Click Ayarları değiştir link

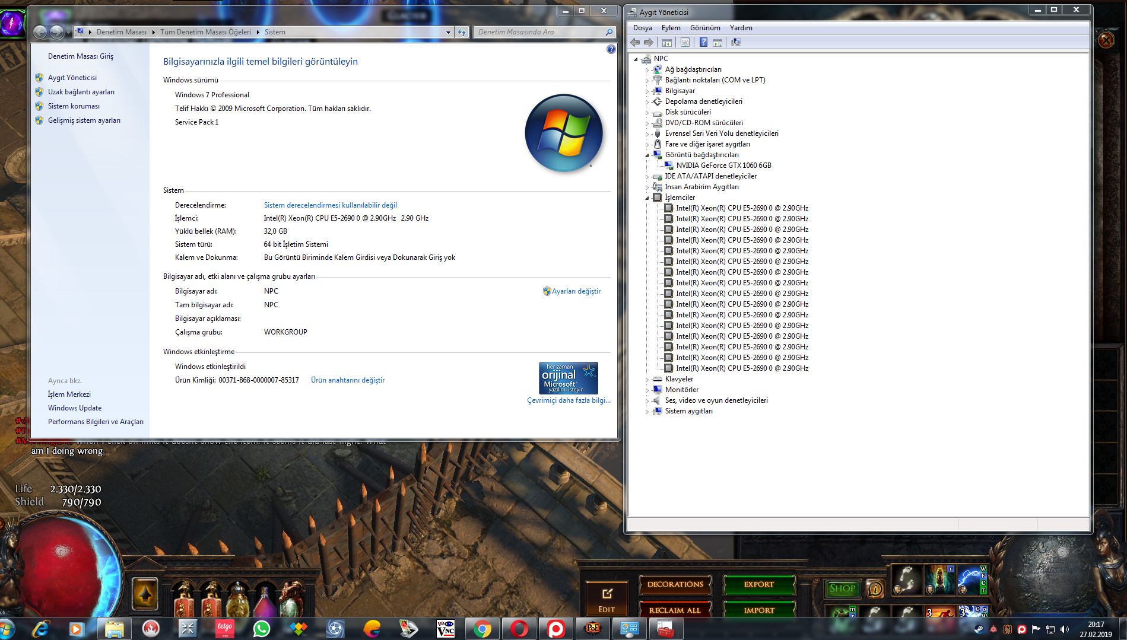[576, 291]
